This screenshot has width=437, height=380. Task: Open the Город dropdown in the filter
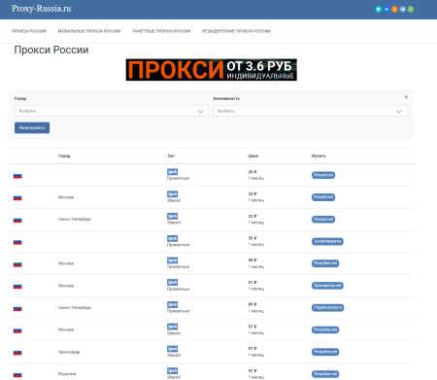point(112,111)
